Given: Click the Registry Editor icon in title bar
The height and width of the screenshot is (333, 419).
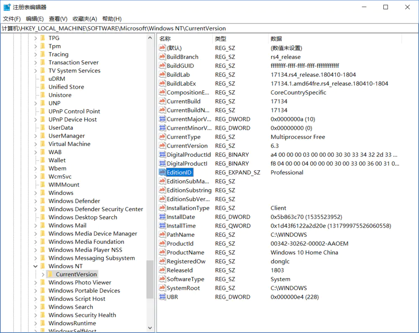Looking at the screenshot, I should click(x=7, y=7).
